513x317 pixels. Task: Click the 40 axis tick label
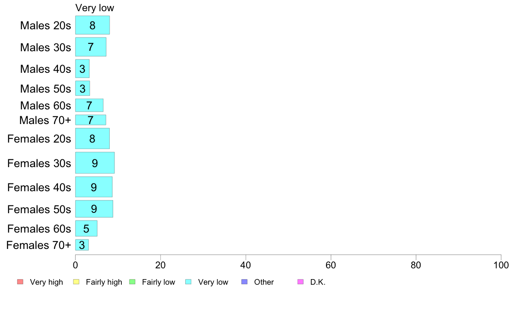click(x=245, y=265)
